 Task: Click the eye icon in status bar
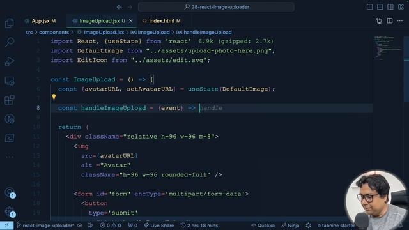point(80,226)
